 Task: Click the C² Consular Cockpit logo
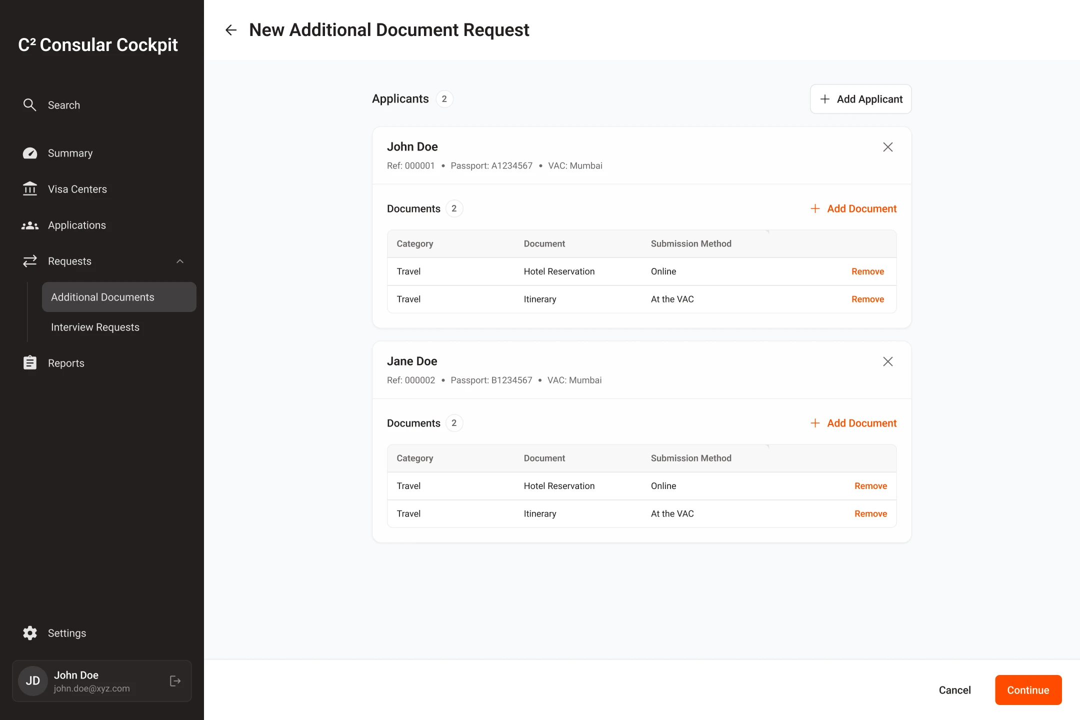(98, 45)
